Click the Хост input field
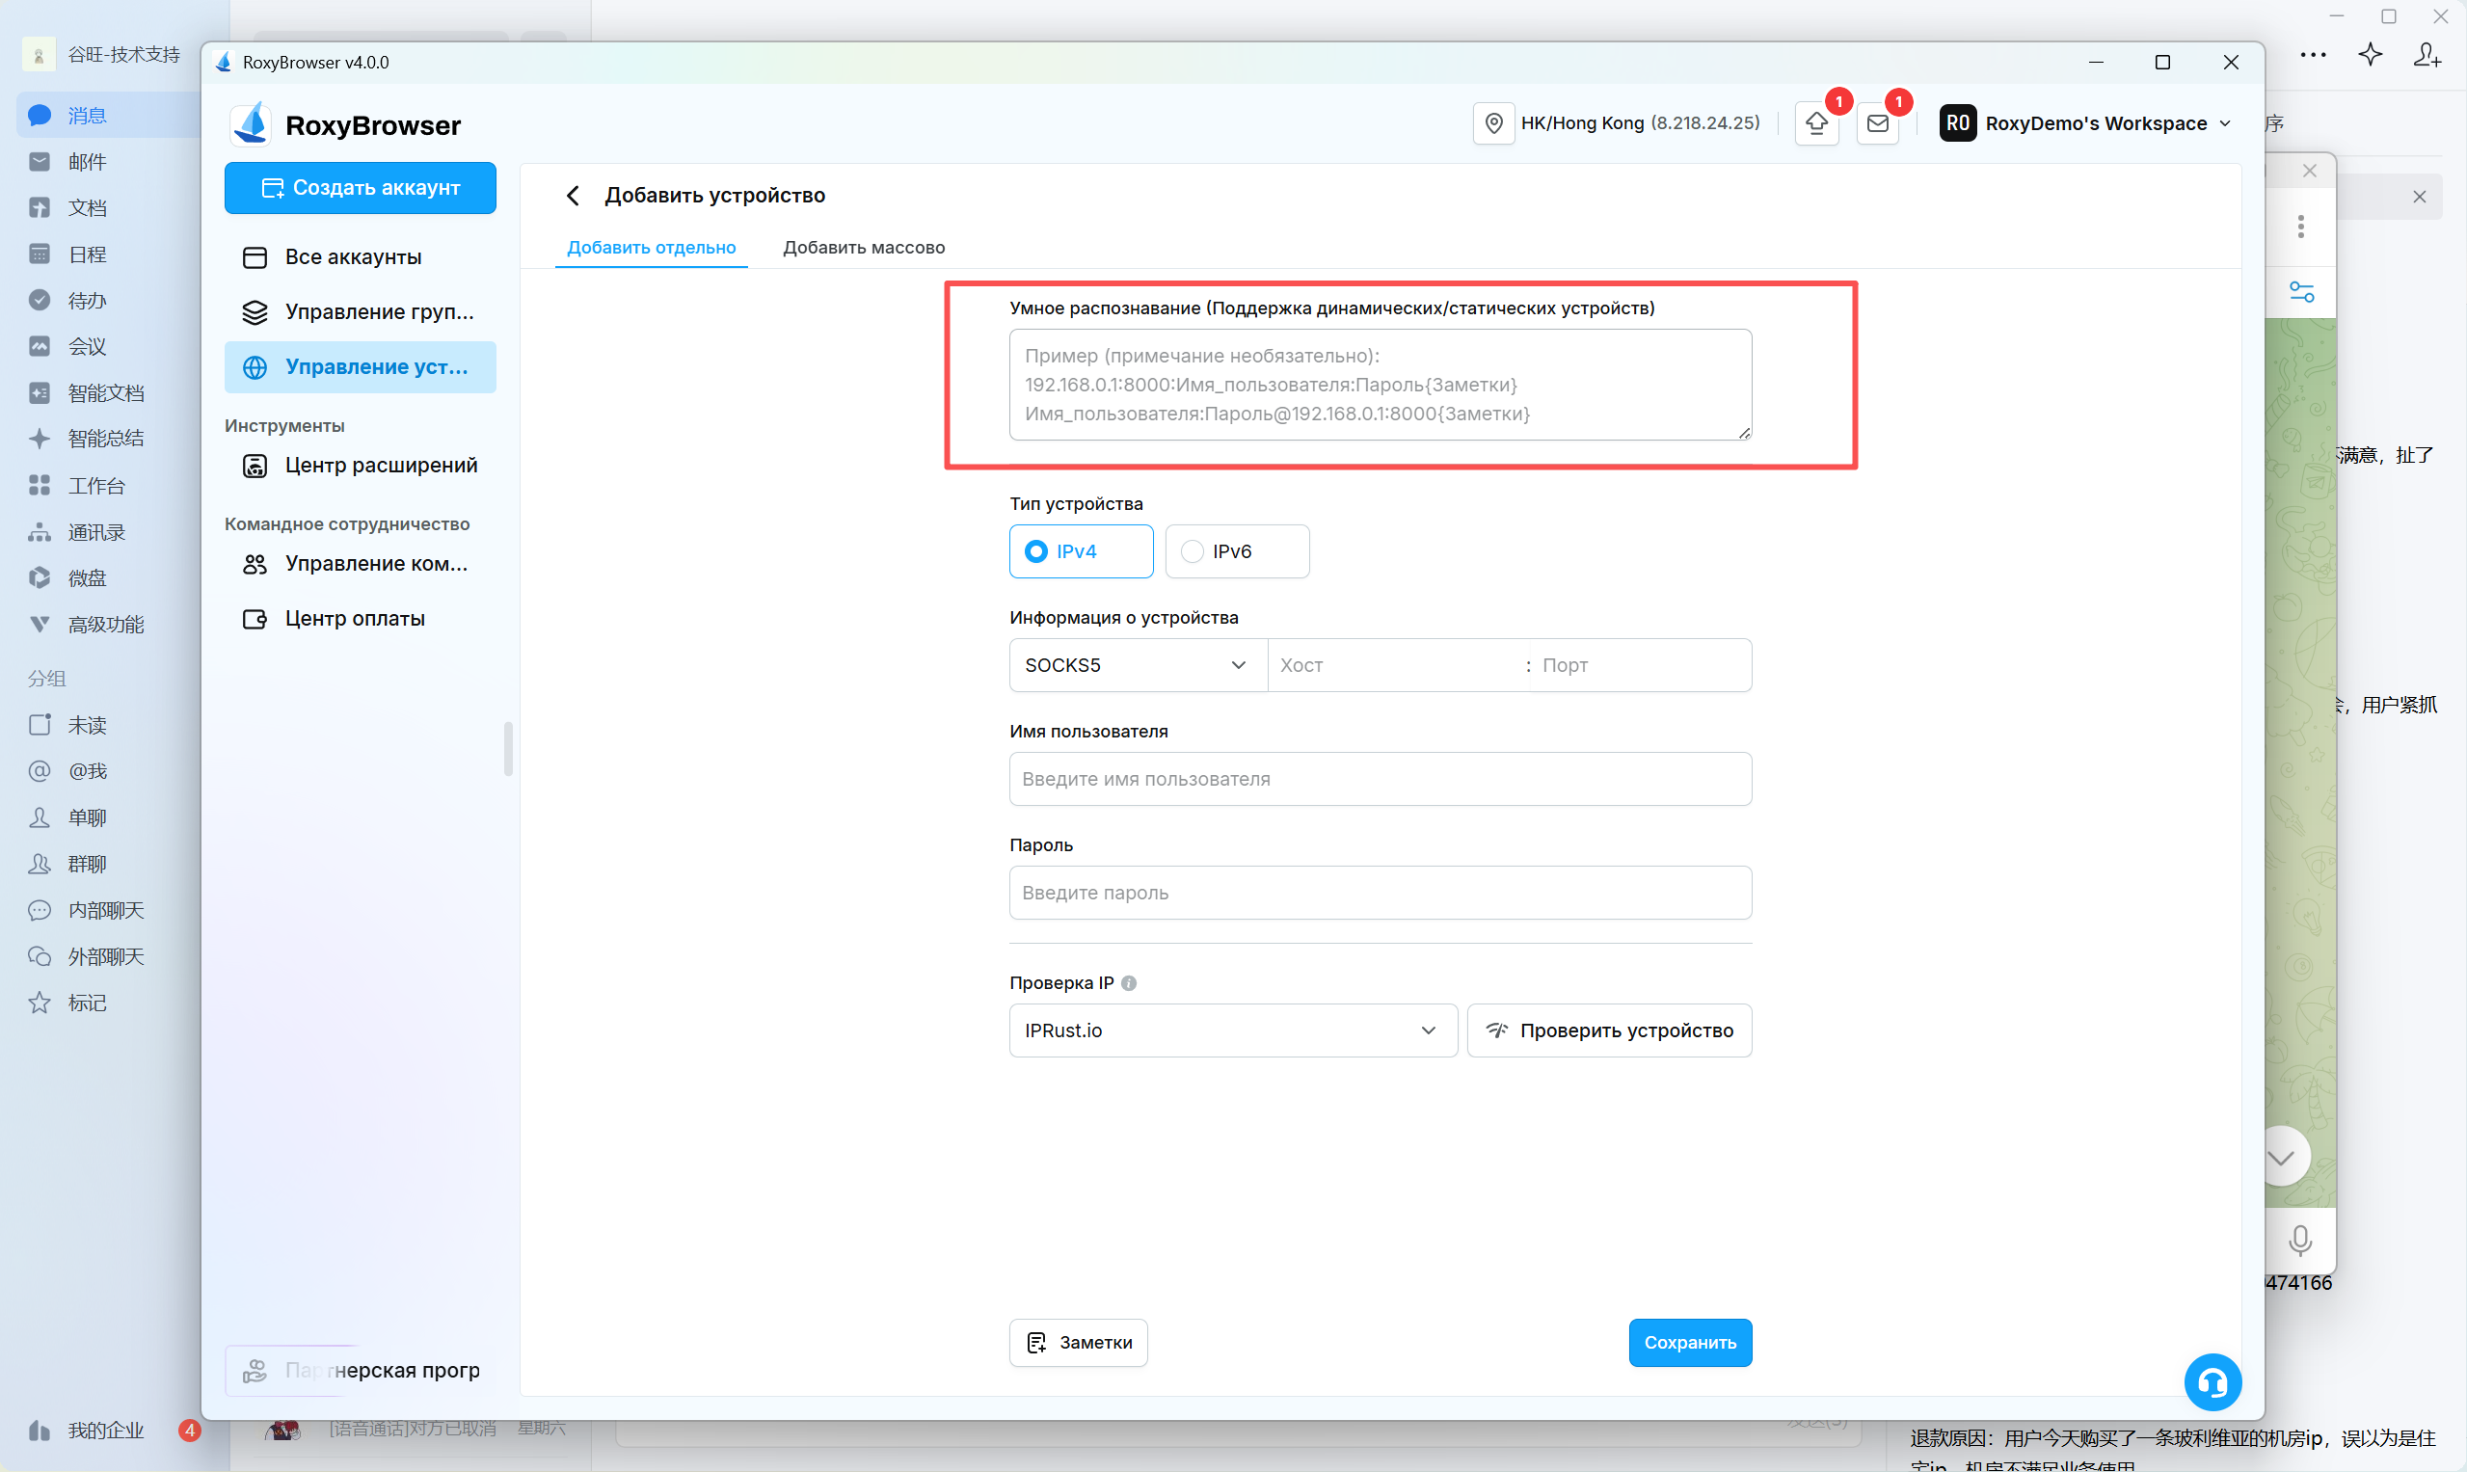Screen dimensions: 2467x1472 coord(1397,664)
